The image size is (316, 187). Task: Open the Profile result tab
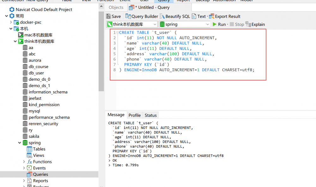pyautogui.click(x=135, y=115)
